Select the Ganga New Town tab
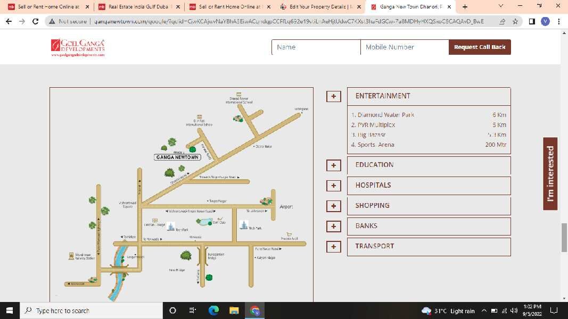Screen dimensions: 568x319 click(x=410, y=6)
